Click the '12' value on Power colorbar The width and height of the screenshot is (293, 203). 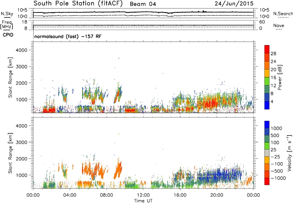[273, 86]
